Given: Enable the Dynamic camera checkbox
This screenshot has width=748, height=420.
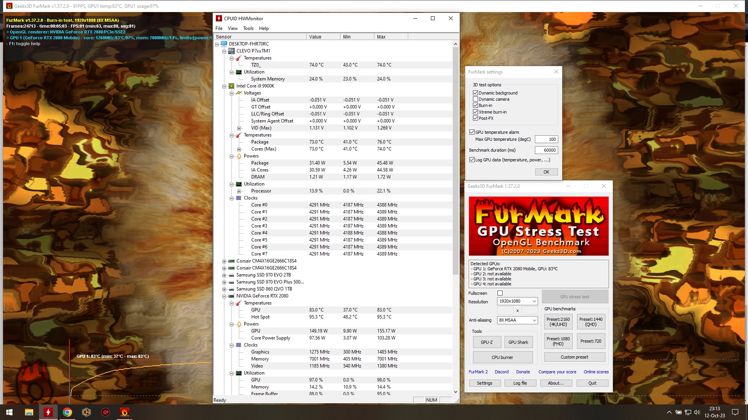Looking at the screenshot, I should [x=475, y=99].
